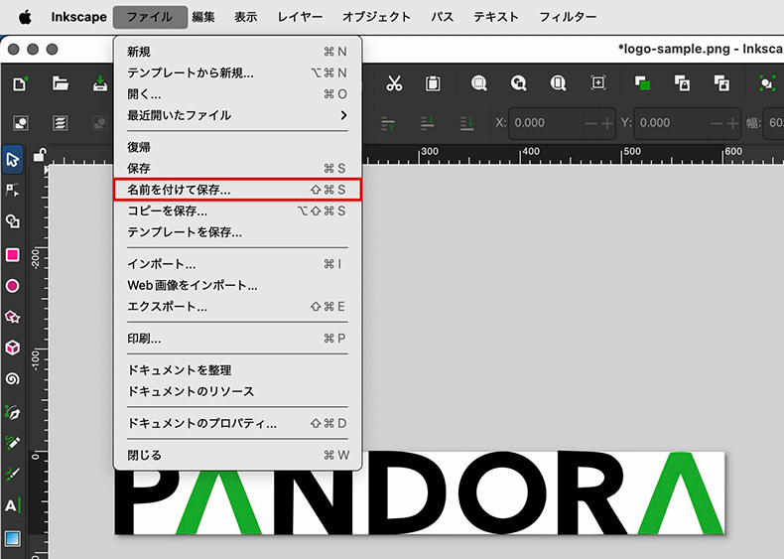Viewport: 784px width, 559px height.
Task: Choose ドキュメントを整理 menu item
Action: tap(237, 370)
